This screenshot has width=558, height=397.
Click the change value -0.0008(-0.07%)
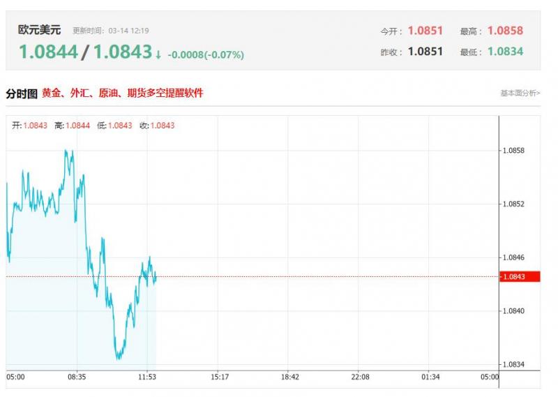click(x=206, y=55)
